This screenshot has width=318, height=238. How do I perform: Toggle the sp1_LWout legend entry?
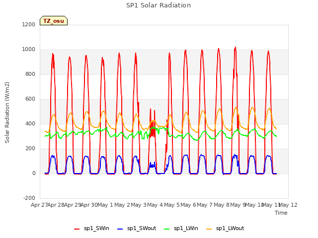(225, 229)
